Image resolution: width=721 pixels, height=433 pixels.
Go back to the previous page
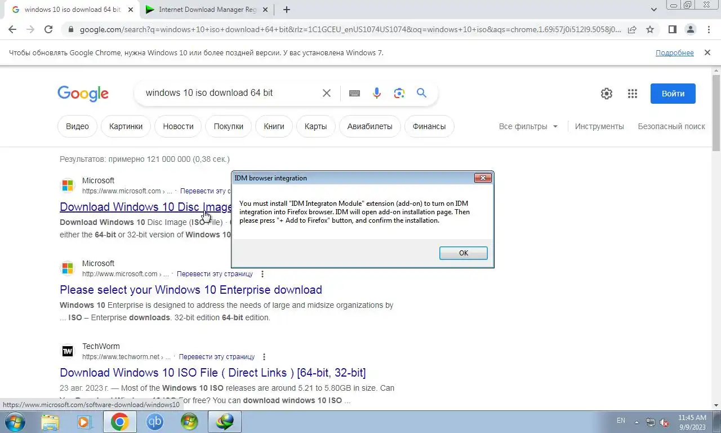12,29
